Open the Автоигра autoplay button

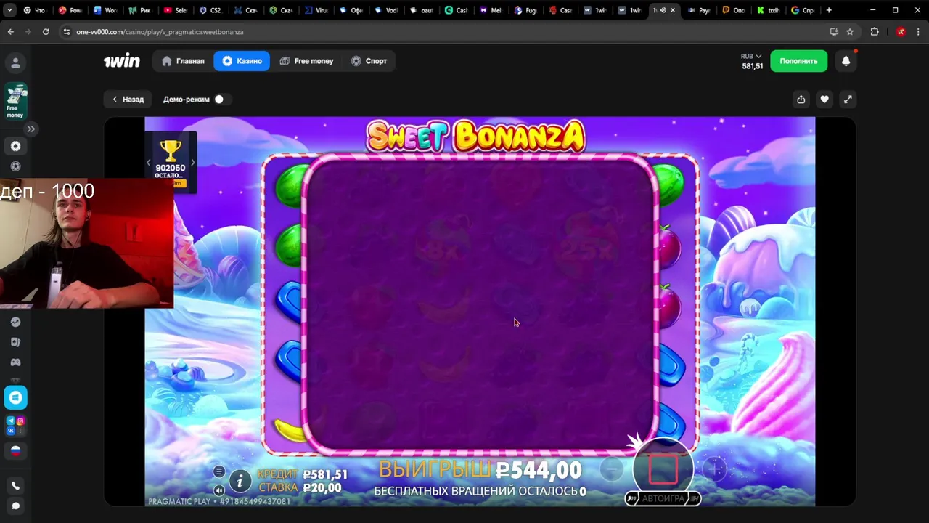pyautogui.click(x=663, y=498)
